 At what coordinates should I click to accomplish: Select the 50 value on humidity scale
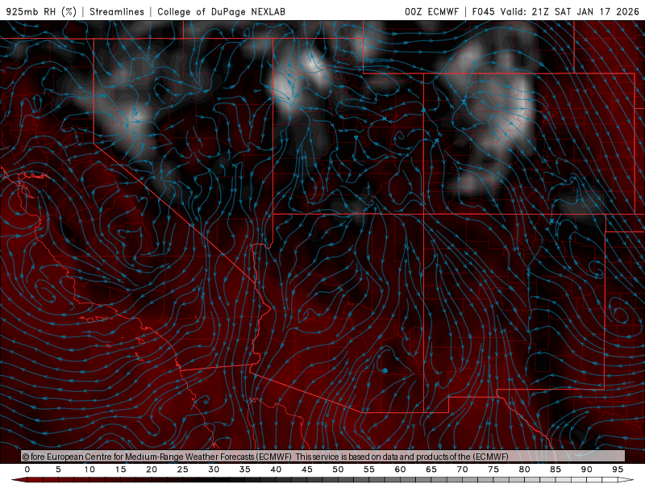click(338, 469)
